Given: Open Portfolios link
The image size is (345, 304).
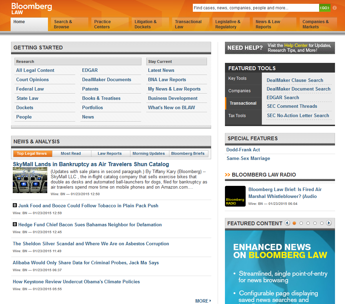Looking at the screenshot, I should pyautogui.click(x=92, y=107).
